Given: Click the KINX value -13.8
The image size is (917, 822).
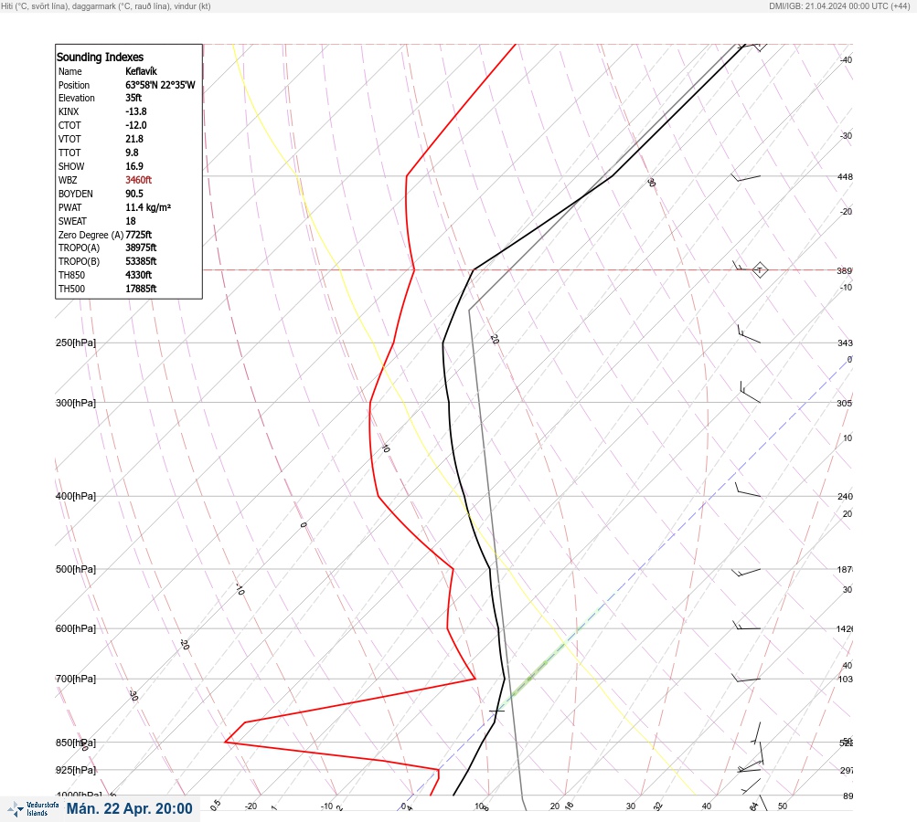Looking at the screenshot, I should 135,111.
